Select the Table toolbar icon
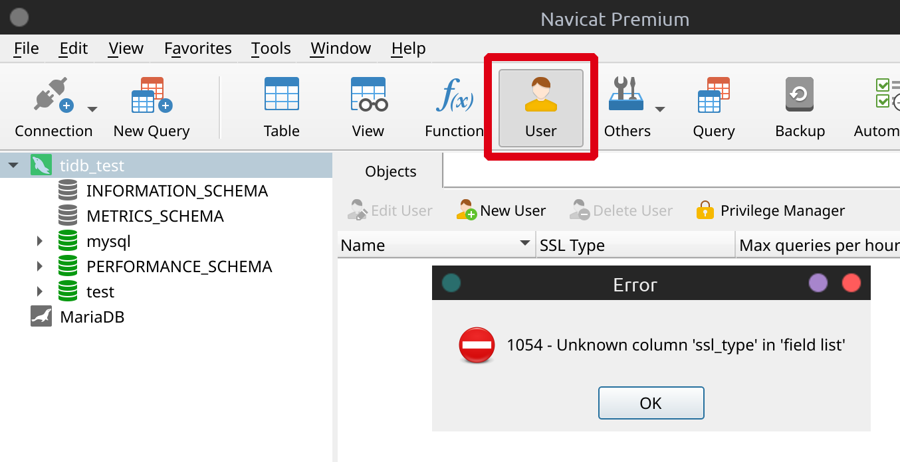This screenshot has width=900, height=462. point(282,95)
